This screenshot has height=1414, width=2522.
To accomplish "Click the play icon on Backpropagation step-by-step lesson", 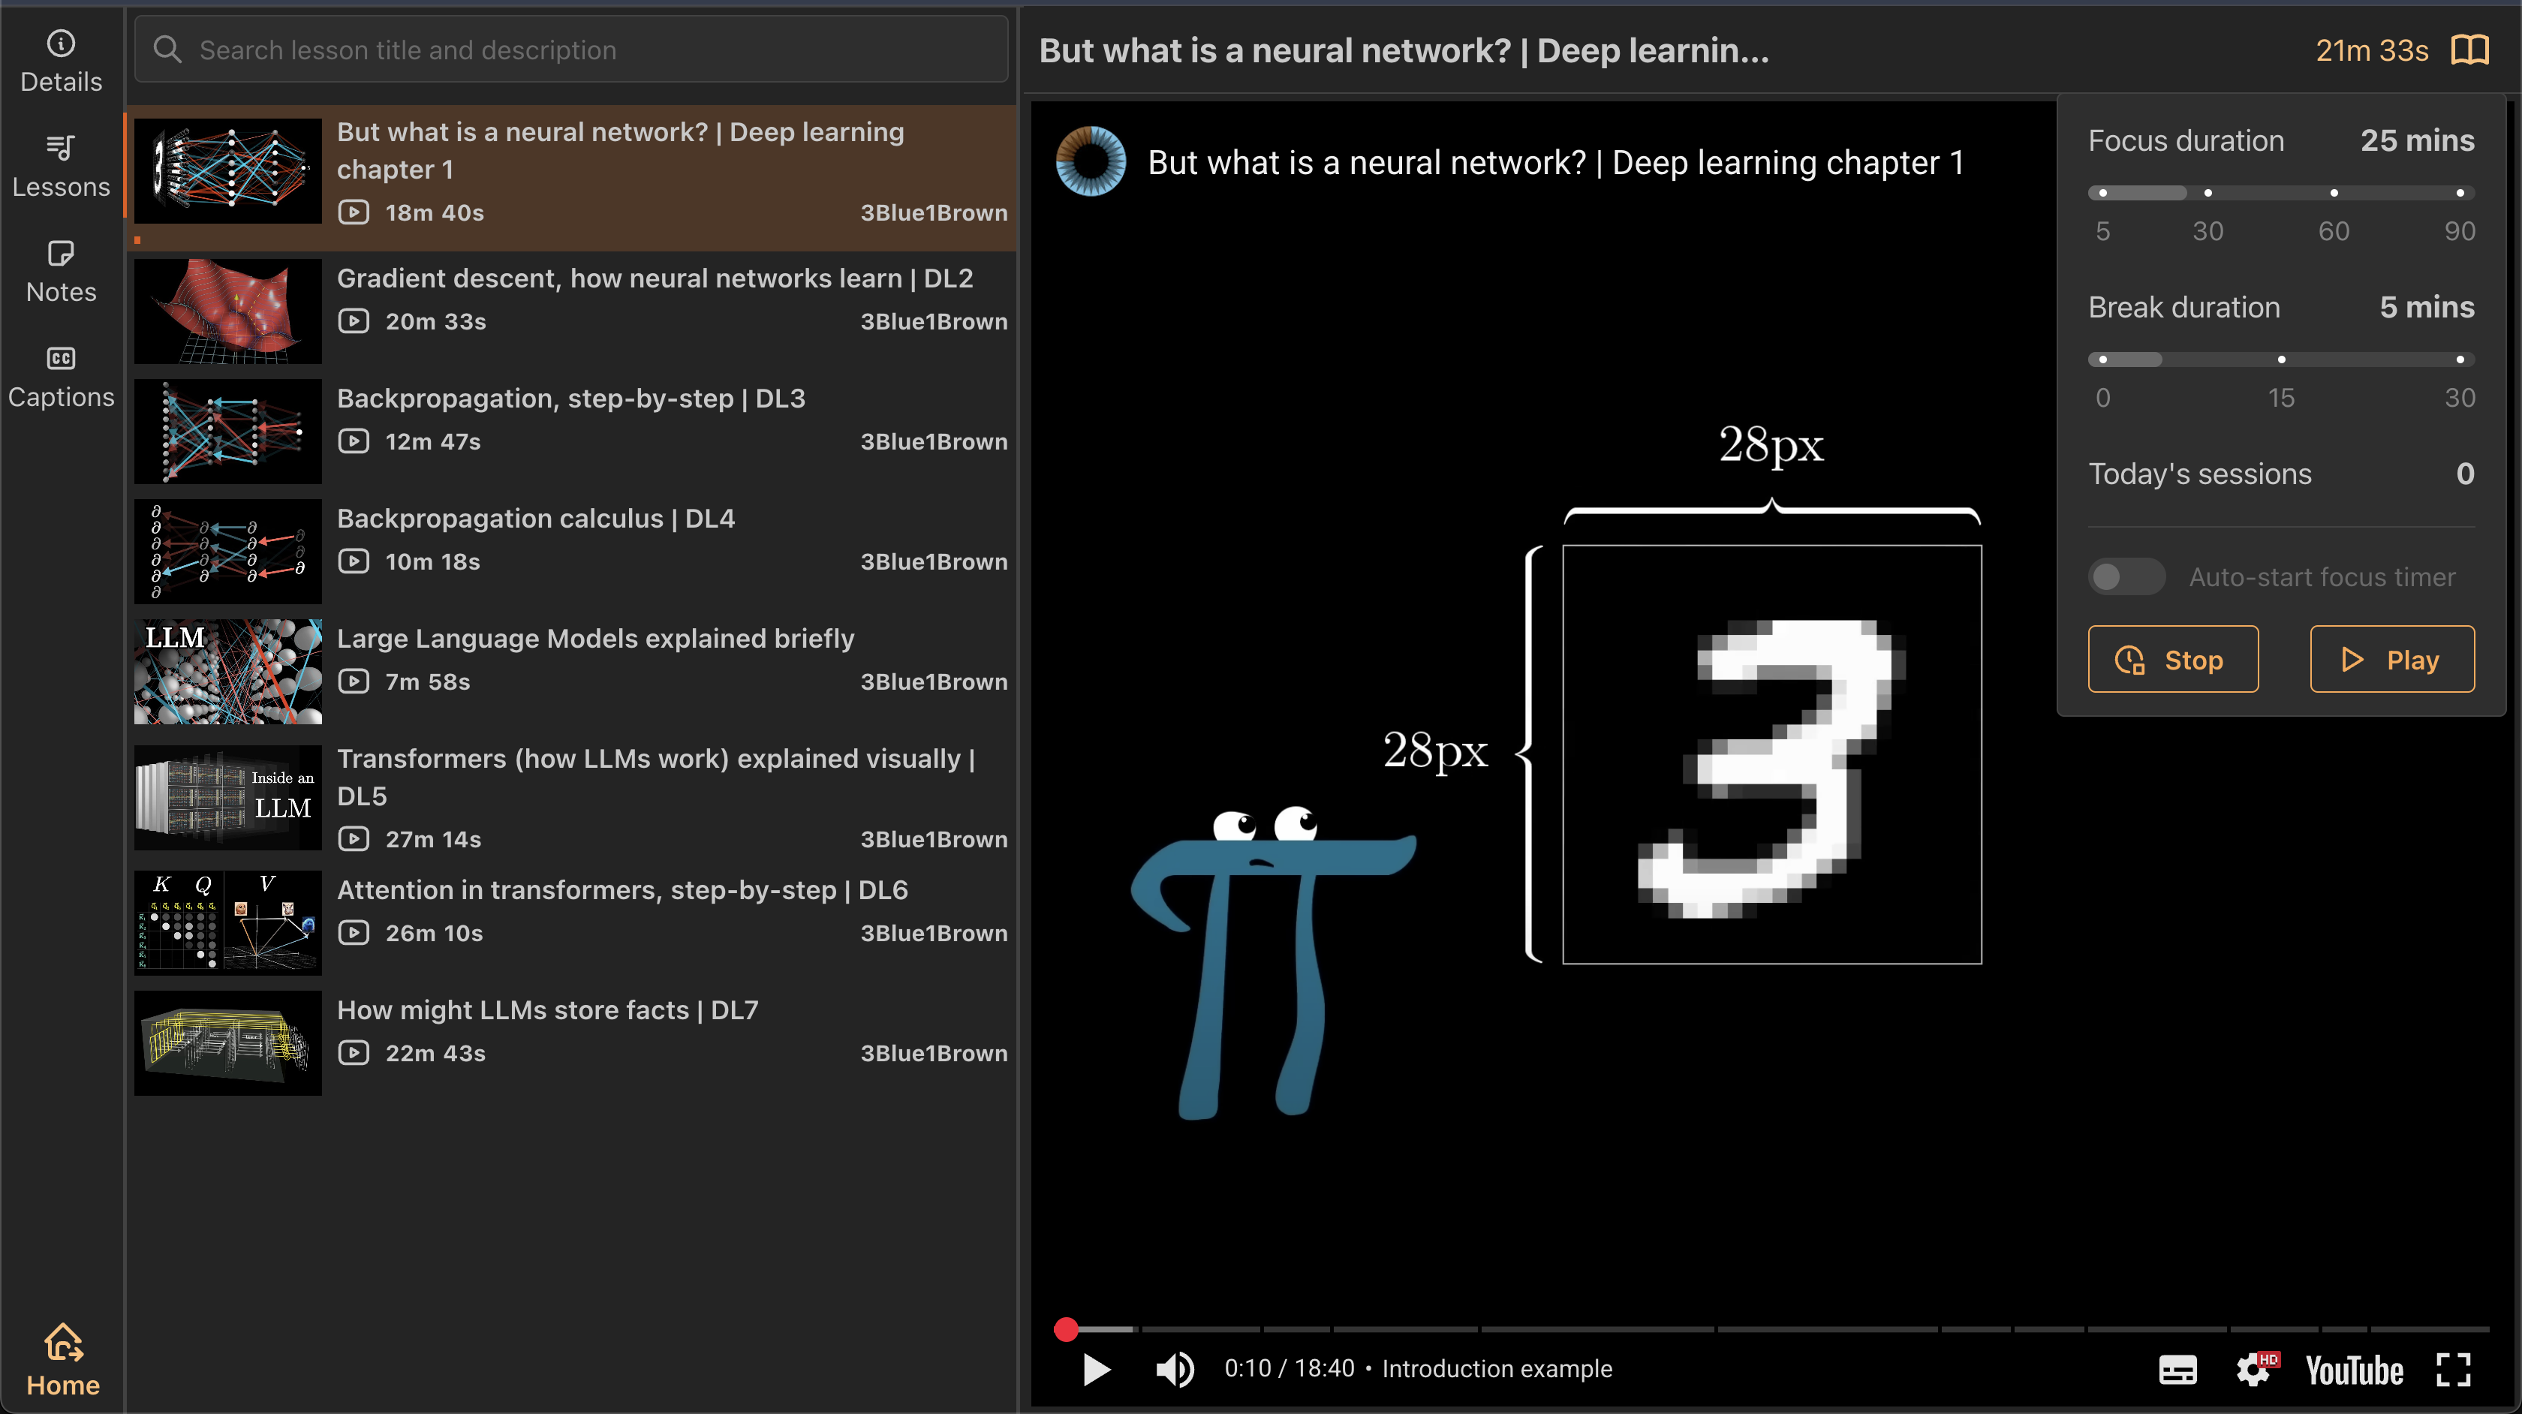I will (354, 441).
